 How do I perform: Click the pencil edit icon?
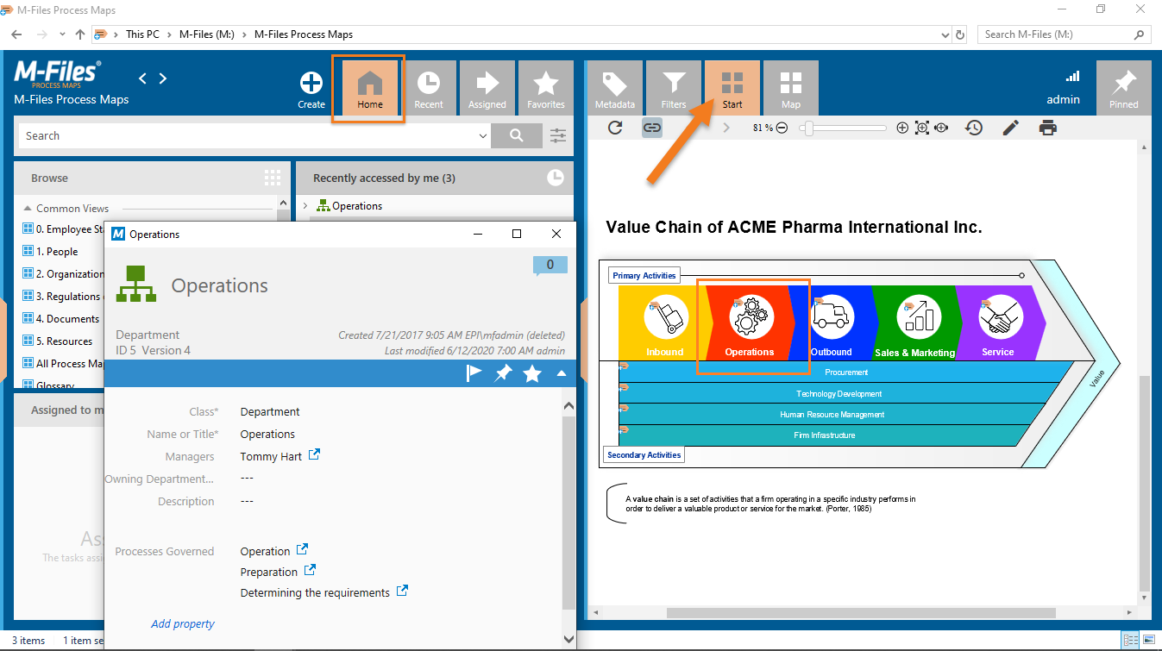click(x=1010, y=128)
